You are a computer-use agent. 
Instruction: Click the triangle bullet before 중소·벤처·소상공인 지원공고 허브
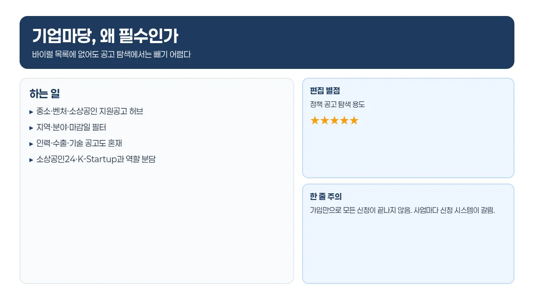pos(31,112)
